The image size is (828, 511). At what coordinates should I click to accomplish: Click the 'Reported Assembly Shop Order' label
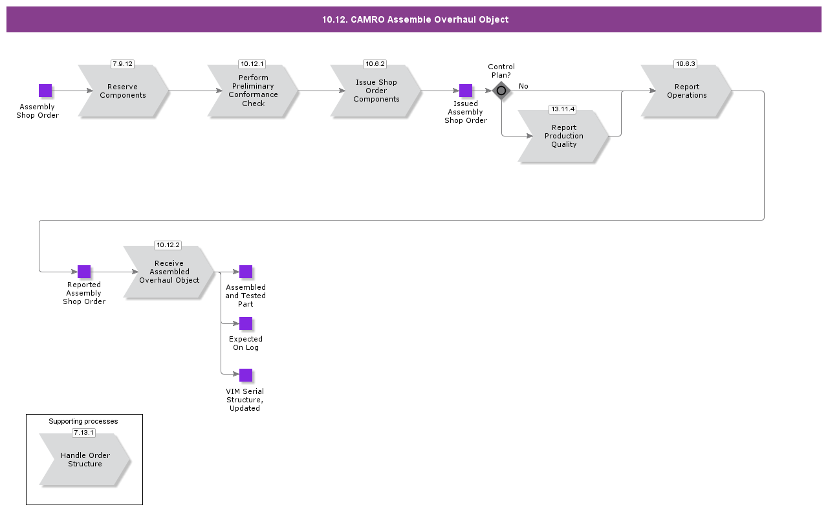tap(84, 293)
